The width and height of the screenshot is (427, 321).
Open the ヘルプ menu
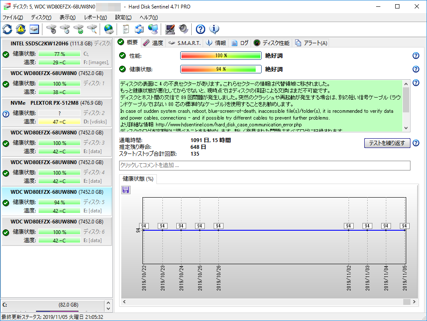[149, 17]
